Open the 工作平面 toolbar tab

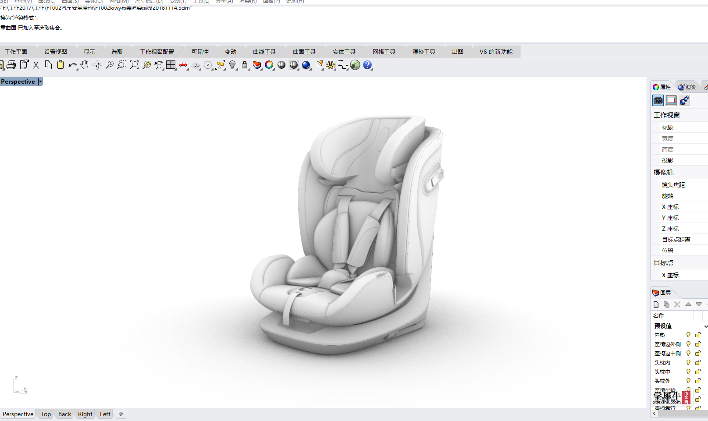pyautogui.click(x=16, y=52)
